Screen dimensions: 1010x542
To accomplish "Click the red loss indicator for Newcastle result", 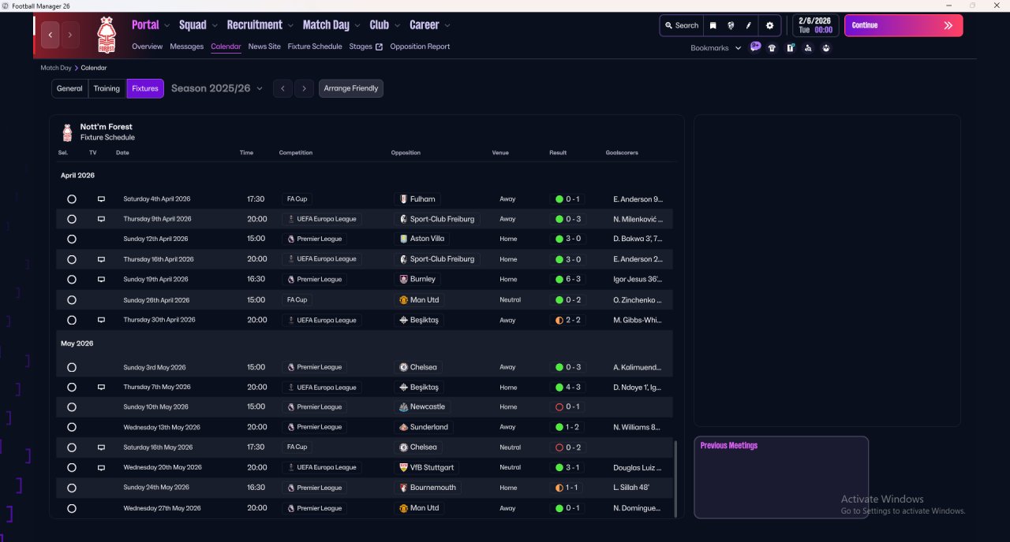I will click(559, 407).
